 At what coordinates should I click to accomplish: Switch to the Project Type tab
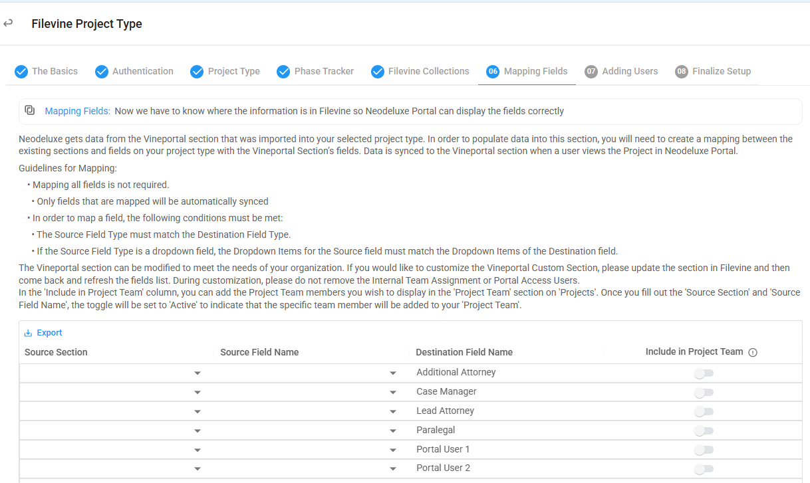[225, 71]
